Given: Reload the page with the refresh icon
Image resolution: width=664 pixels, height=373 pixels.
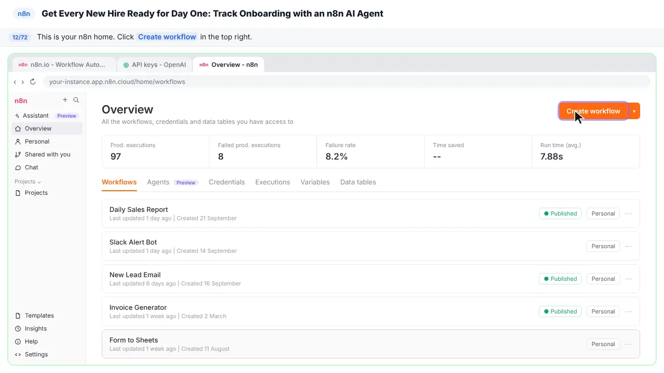Looking at the screenshot, I should coord(33,82).
